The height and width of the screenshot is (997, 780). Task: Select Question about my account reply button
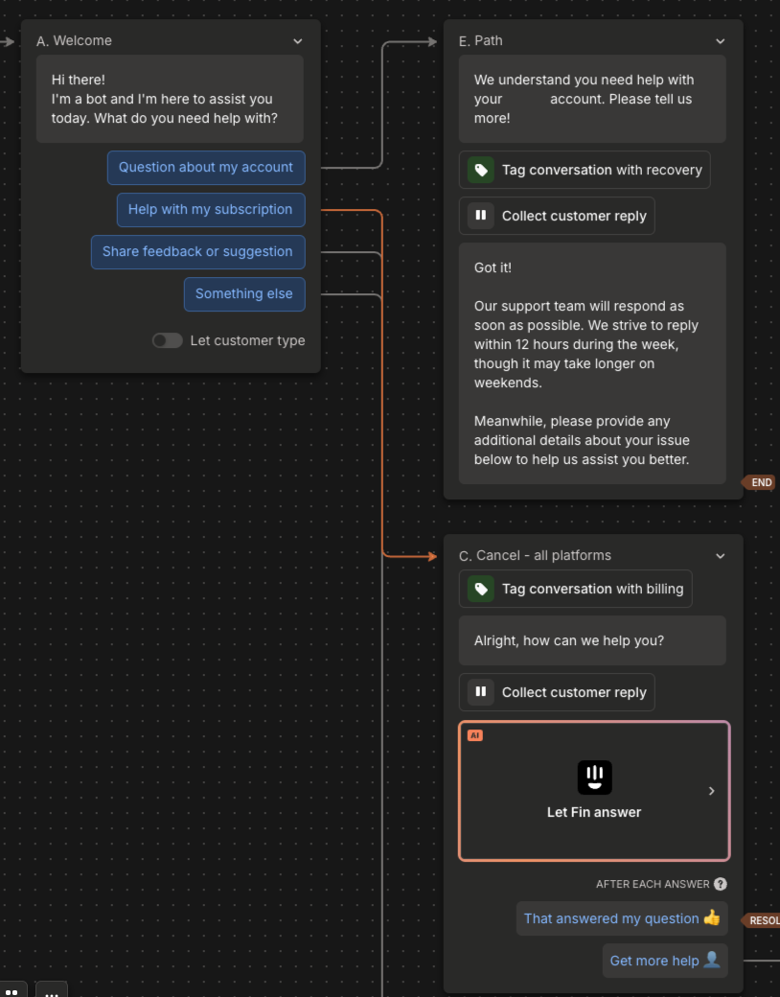(x=206, y=167)
